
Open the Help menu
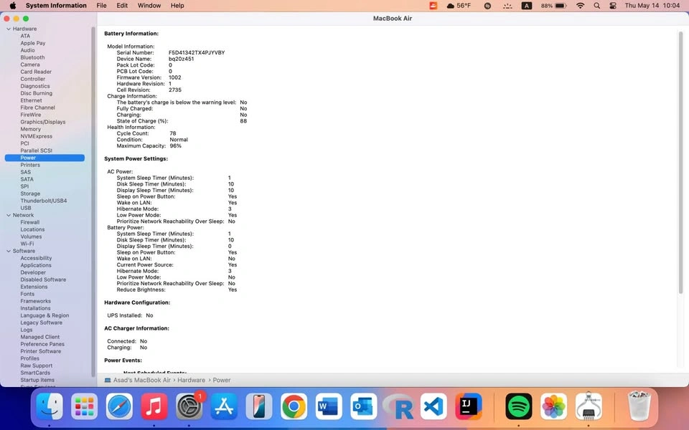coord(177,6)
